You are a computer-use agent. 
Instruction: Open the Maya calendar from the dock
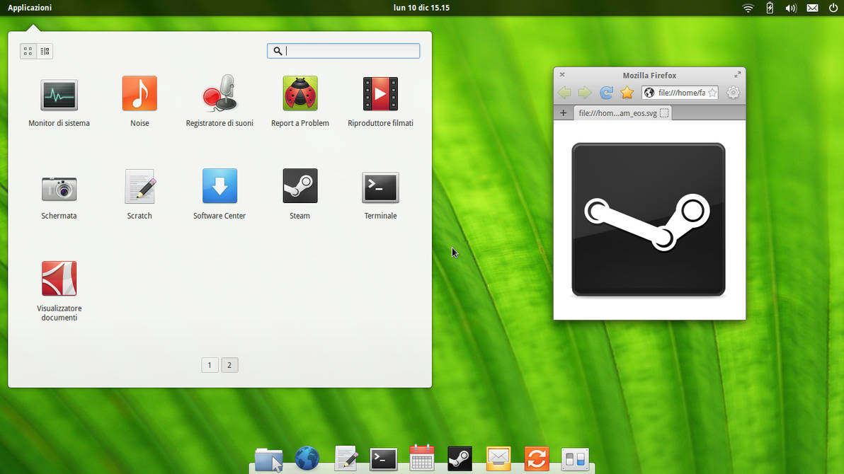click(x=421, y=458)
